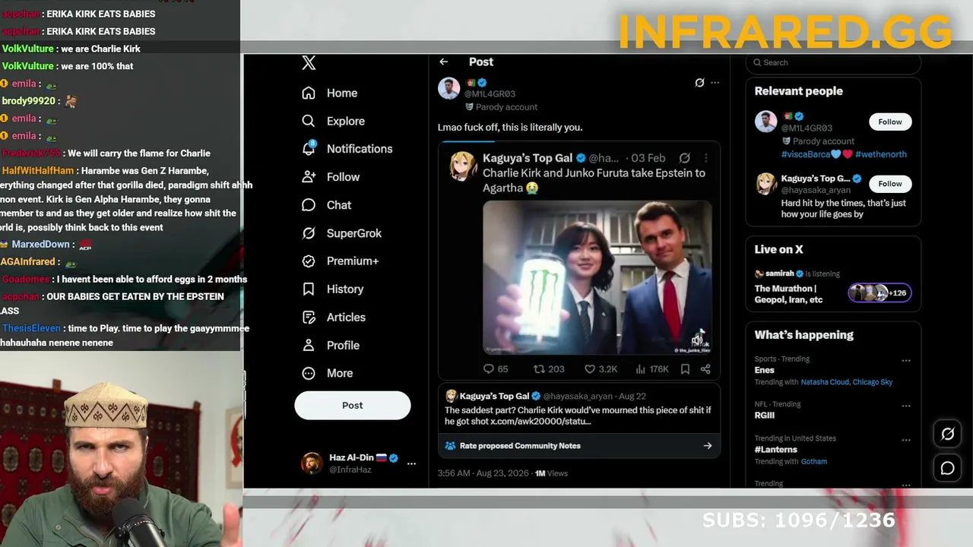Go back with the arrow beside Post
This screenshot has height=547, width=973.
[444, 62]
